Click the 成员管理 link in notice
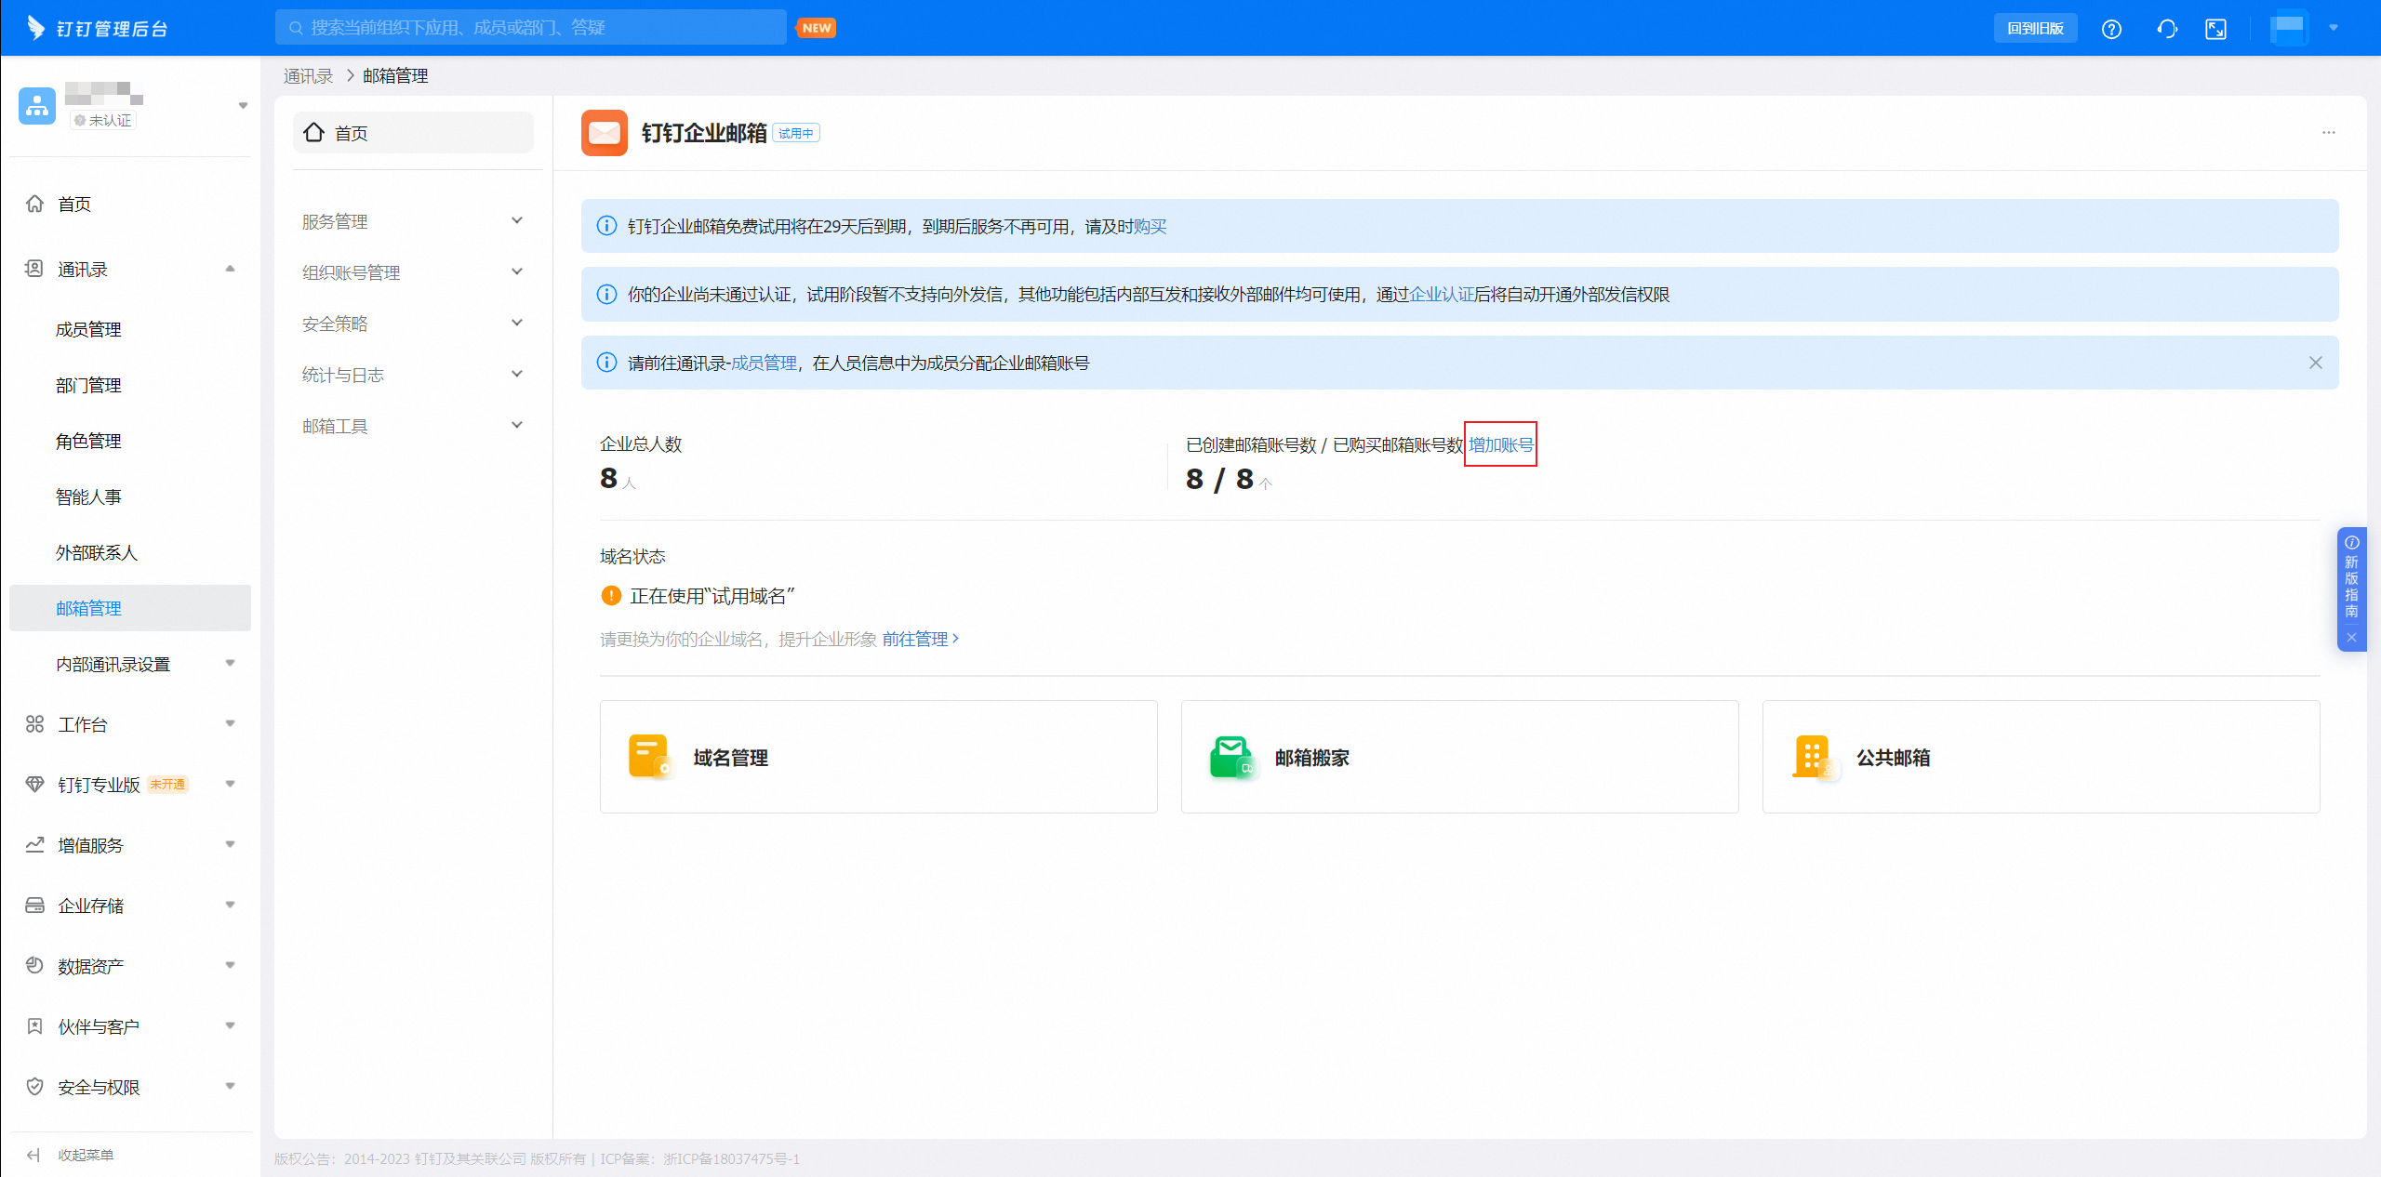Viewport: 2381px width, 1177px height. pyautogui.click(x=764, y=364)
